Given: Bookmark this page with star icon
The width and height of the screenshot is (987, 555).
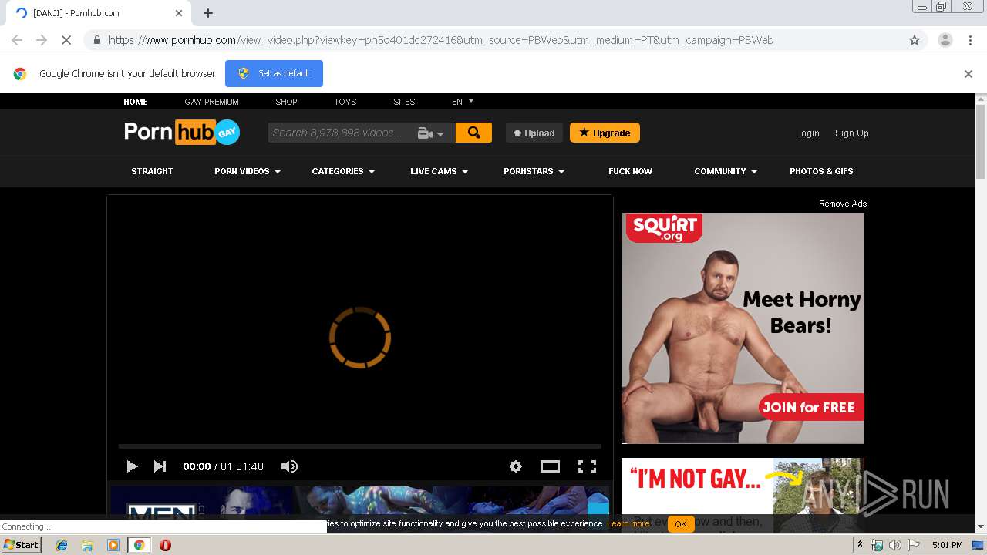Looking at the screenshot, I should [x=915, y=40].
